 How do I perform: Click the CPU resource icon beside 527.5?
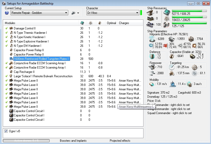(x=167, y=13)
